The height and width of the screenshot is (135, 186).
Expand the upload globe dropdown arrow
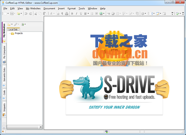point(25,24)
